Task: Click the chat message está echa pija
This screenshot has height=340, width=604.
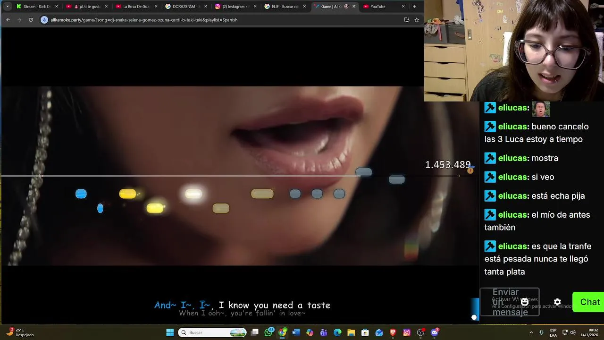Action: pos(558,196)
